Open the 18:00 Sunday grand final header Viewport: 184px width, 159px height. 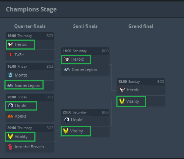141,82
